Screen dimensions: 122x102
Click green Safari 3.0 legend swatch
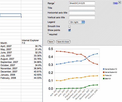tap(104, 79)
